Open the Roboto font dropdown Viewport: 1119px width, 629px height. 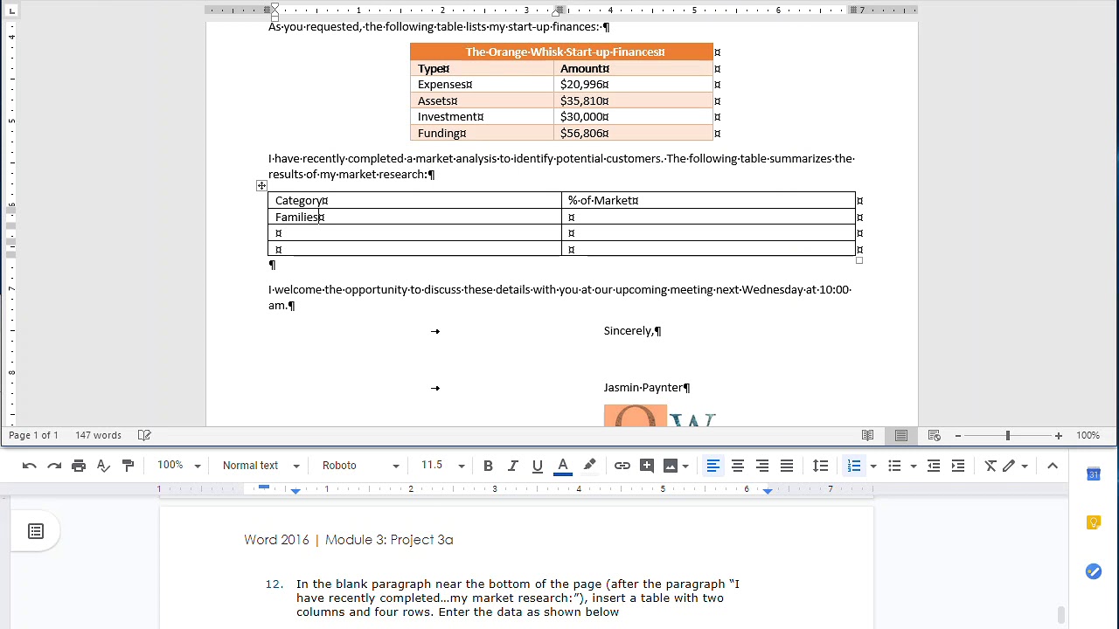pyautogui.click(x=360, y=466)
